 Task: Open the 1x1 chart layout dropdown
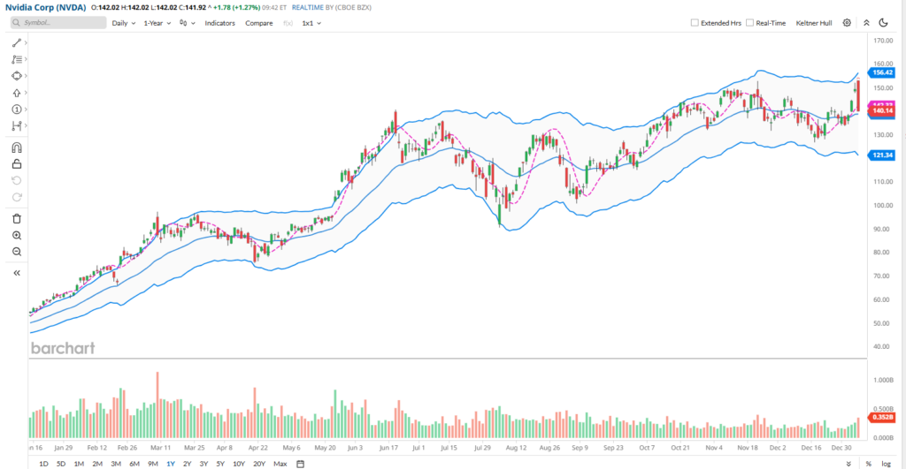coord(311,23)
